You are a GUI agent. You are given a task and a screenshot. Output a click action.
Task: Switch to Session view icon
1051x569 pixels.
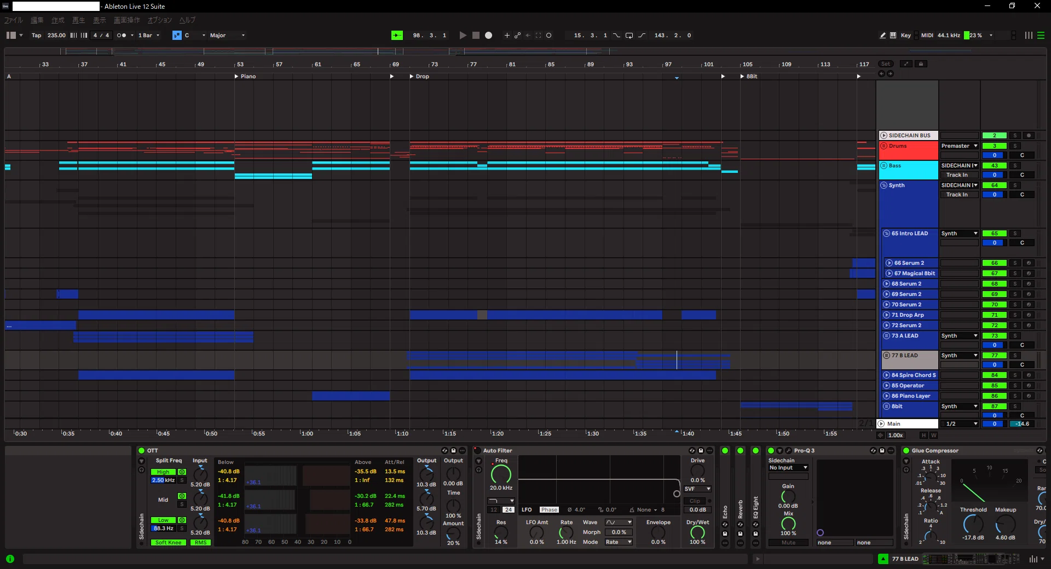pyautogui.click(x=1029, y=36)
